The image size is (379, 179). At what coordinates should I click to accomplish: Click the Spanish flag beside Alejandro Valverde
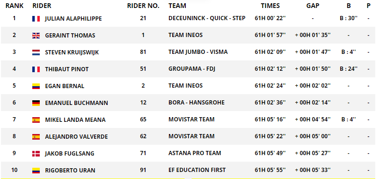pos(36,137)
